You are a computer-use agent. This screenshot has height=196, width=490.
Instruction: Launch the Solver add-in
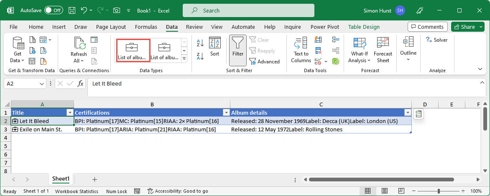(436, 40)
